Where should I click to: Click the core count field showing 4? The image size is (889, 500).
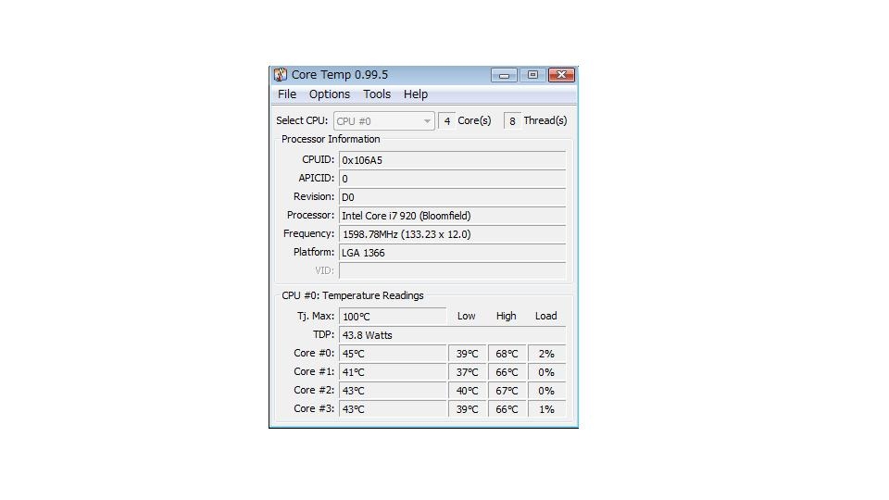(446, 120)
